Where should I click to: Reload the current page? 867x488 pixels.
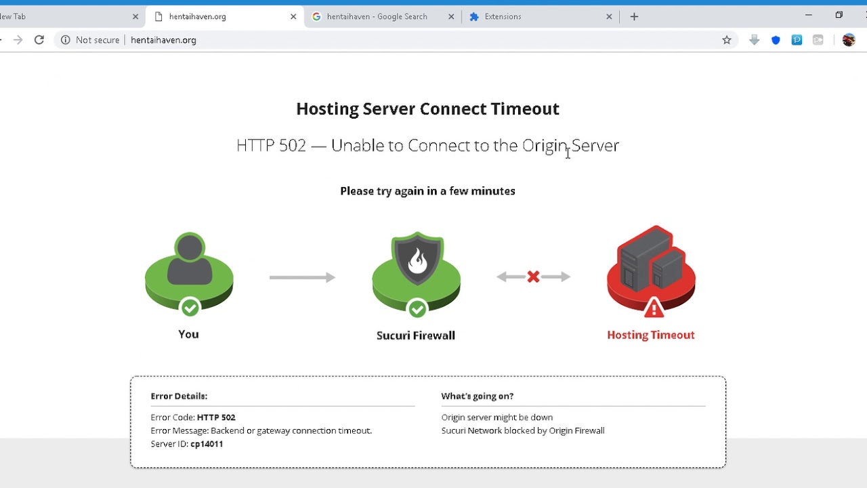click(x=39, y=40)
